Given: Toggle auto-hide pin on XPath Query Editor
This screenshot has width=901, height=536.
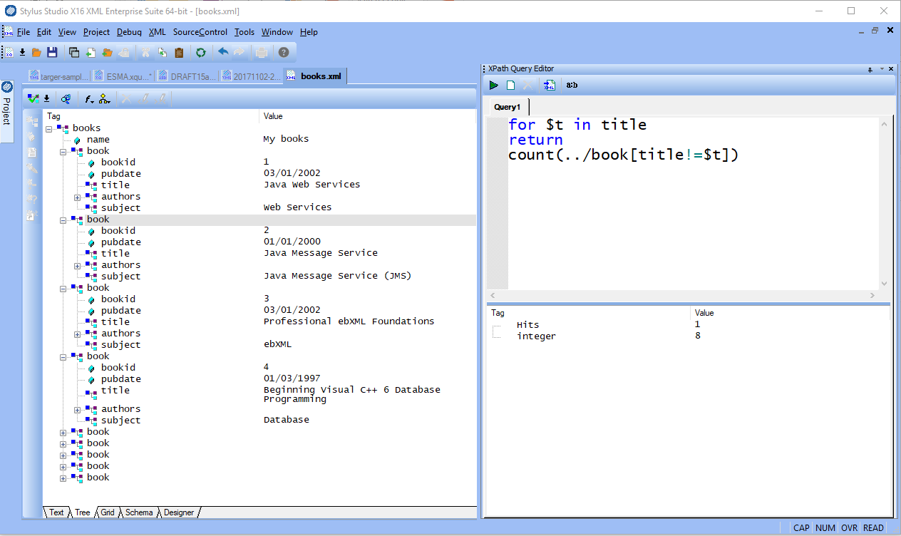Looking at the screenshot, I should point(870,69).
